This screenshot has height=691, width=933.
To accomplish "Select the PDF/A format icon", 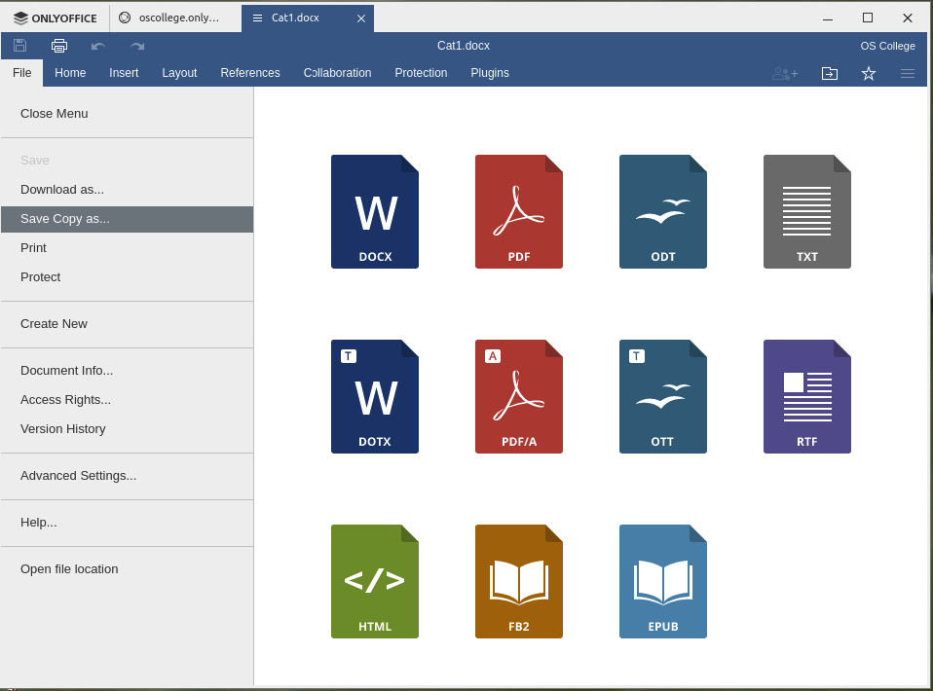I will (x=519, y=396).
